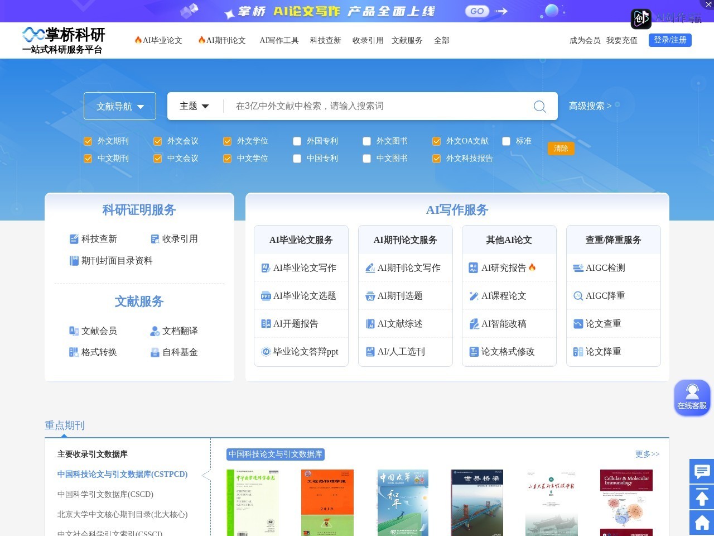Click the AIGC检测 icon

tap(578, 268)
